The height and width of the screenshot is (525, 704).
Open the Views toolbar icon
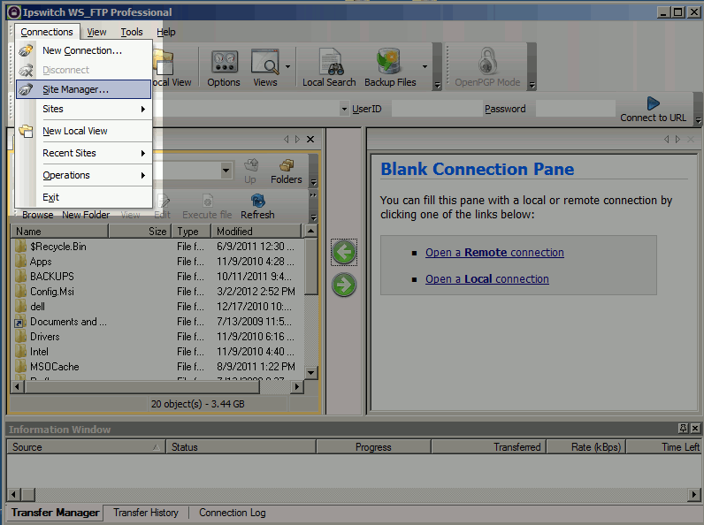click(x=264, y=63)
